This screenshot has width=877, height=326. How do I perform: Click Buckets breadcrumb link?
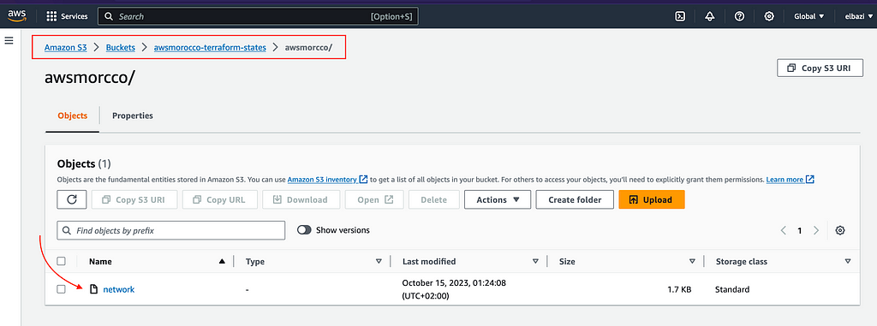(x=121, y=48)
